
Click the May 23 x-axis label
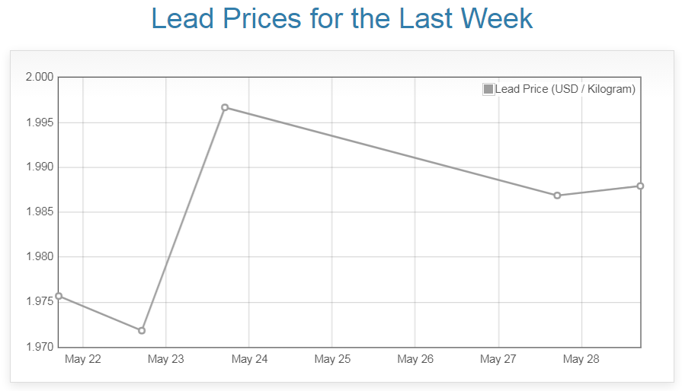coord(166,359)
